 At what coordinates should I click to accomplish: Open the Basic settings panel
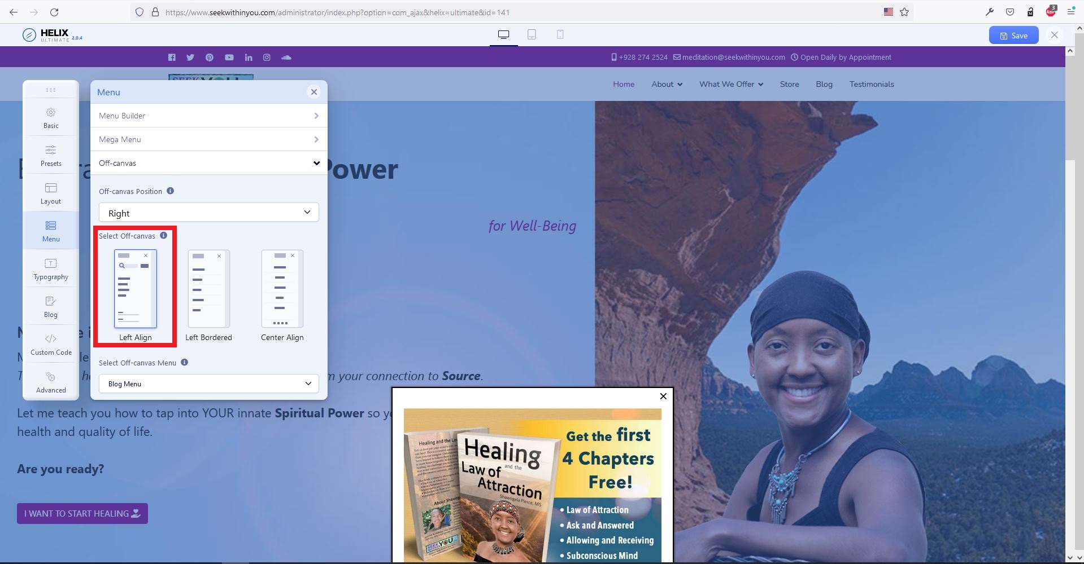click(x=51, y=117)
